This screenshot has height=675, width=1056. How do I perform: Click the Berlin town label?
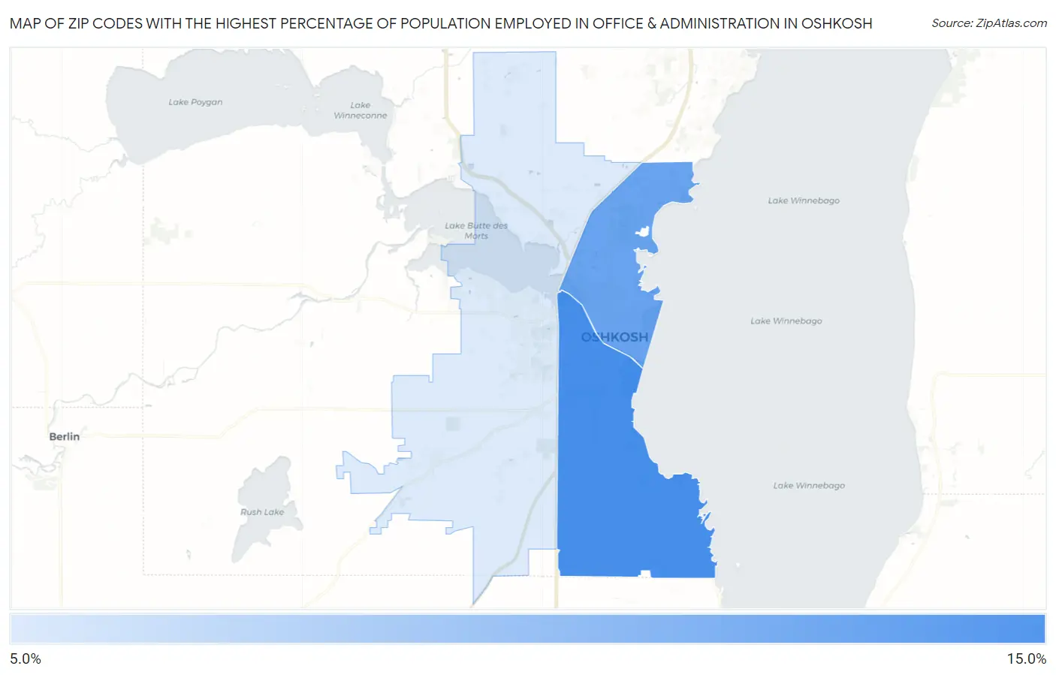65,436
